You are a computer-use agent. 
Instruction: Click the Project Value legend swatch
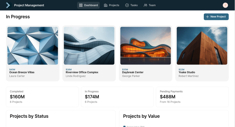pyautogui.click(x=124, y=126)
